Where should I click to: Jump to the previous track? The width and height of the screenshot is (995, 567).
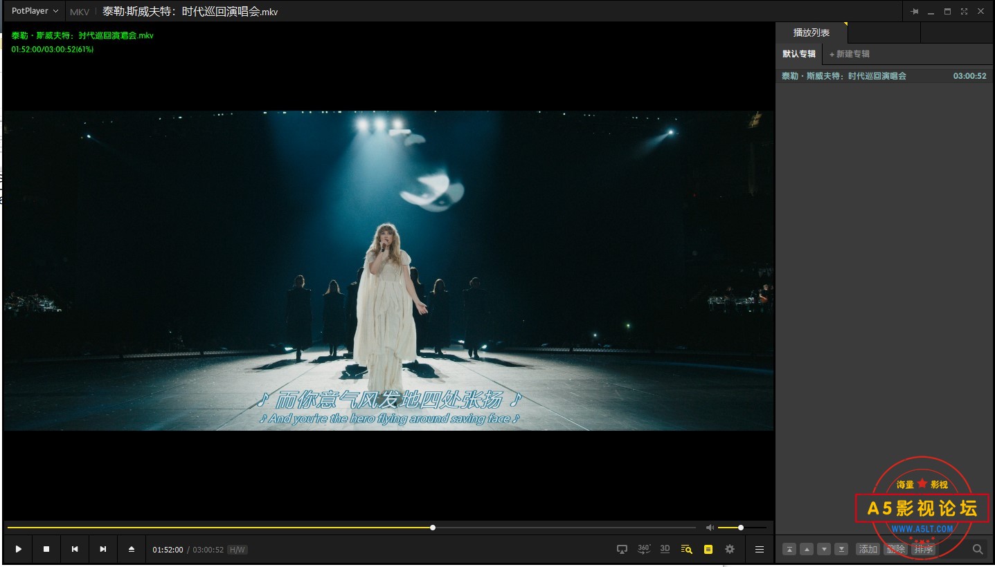coord(75,549)
